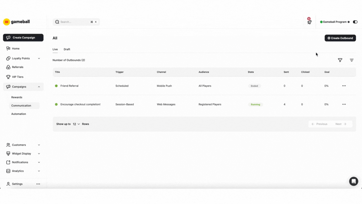Toggle the dark mode switch
This screenshot has height=204, width=362.
[355, 22]
